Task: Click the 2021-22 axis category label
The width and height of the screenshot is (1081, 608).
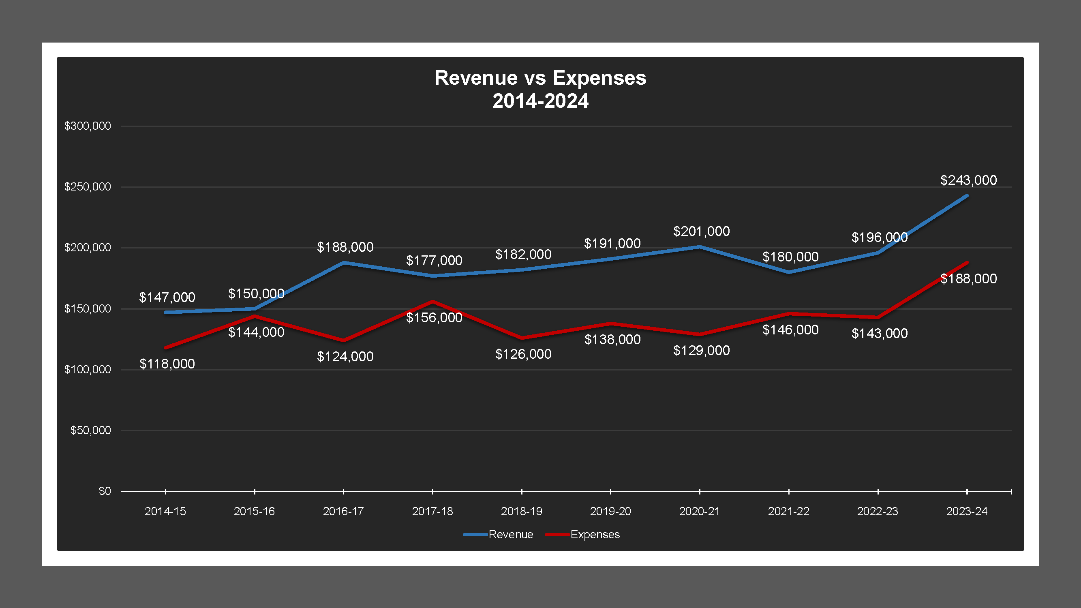Action: click(788, 511)
